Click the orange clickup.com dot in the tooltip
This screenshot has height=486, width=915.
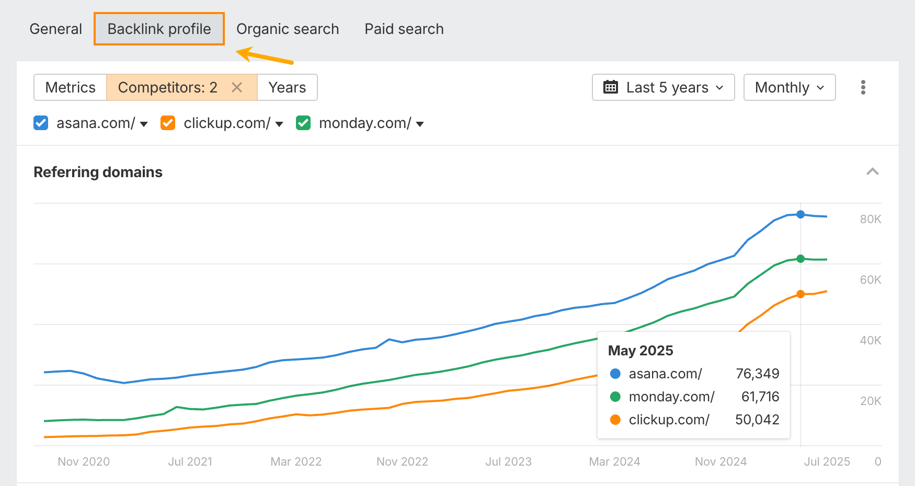point(615,420)
